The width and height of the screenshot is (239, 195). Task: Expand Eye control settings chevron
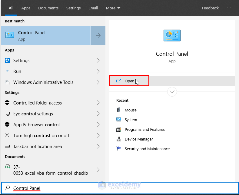point(98,114)
